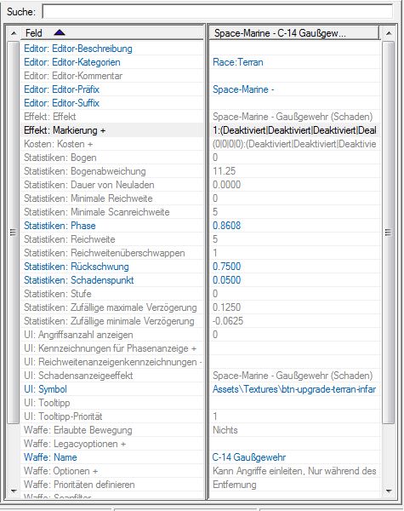Screen dimensions: 404x511
Task: Click the 0.8608 Phase value
Action: coord(226,226)
